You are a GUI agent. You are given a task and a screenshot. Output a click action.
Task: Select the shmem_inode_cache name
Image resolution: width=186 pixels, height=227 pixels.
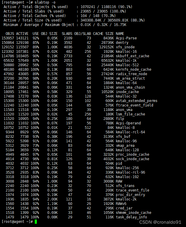133,213
